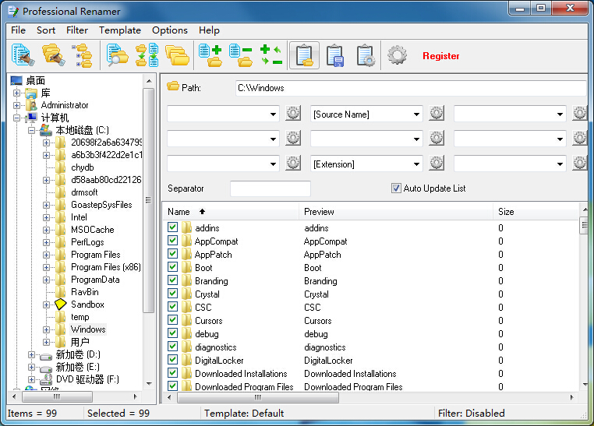Image resolution: width=594 pixels, height=426 pixels.
Task: Expand the Program Files tree node
Action: 47,255
